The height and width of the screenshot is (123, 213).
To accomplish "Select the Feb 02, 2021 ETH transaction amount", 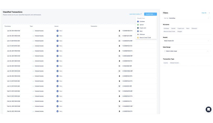I will pyautogui.click(x=127, y=101).
